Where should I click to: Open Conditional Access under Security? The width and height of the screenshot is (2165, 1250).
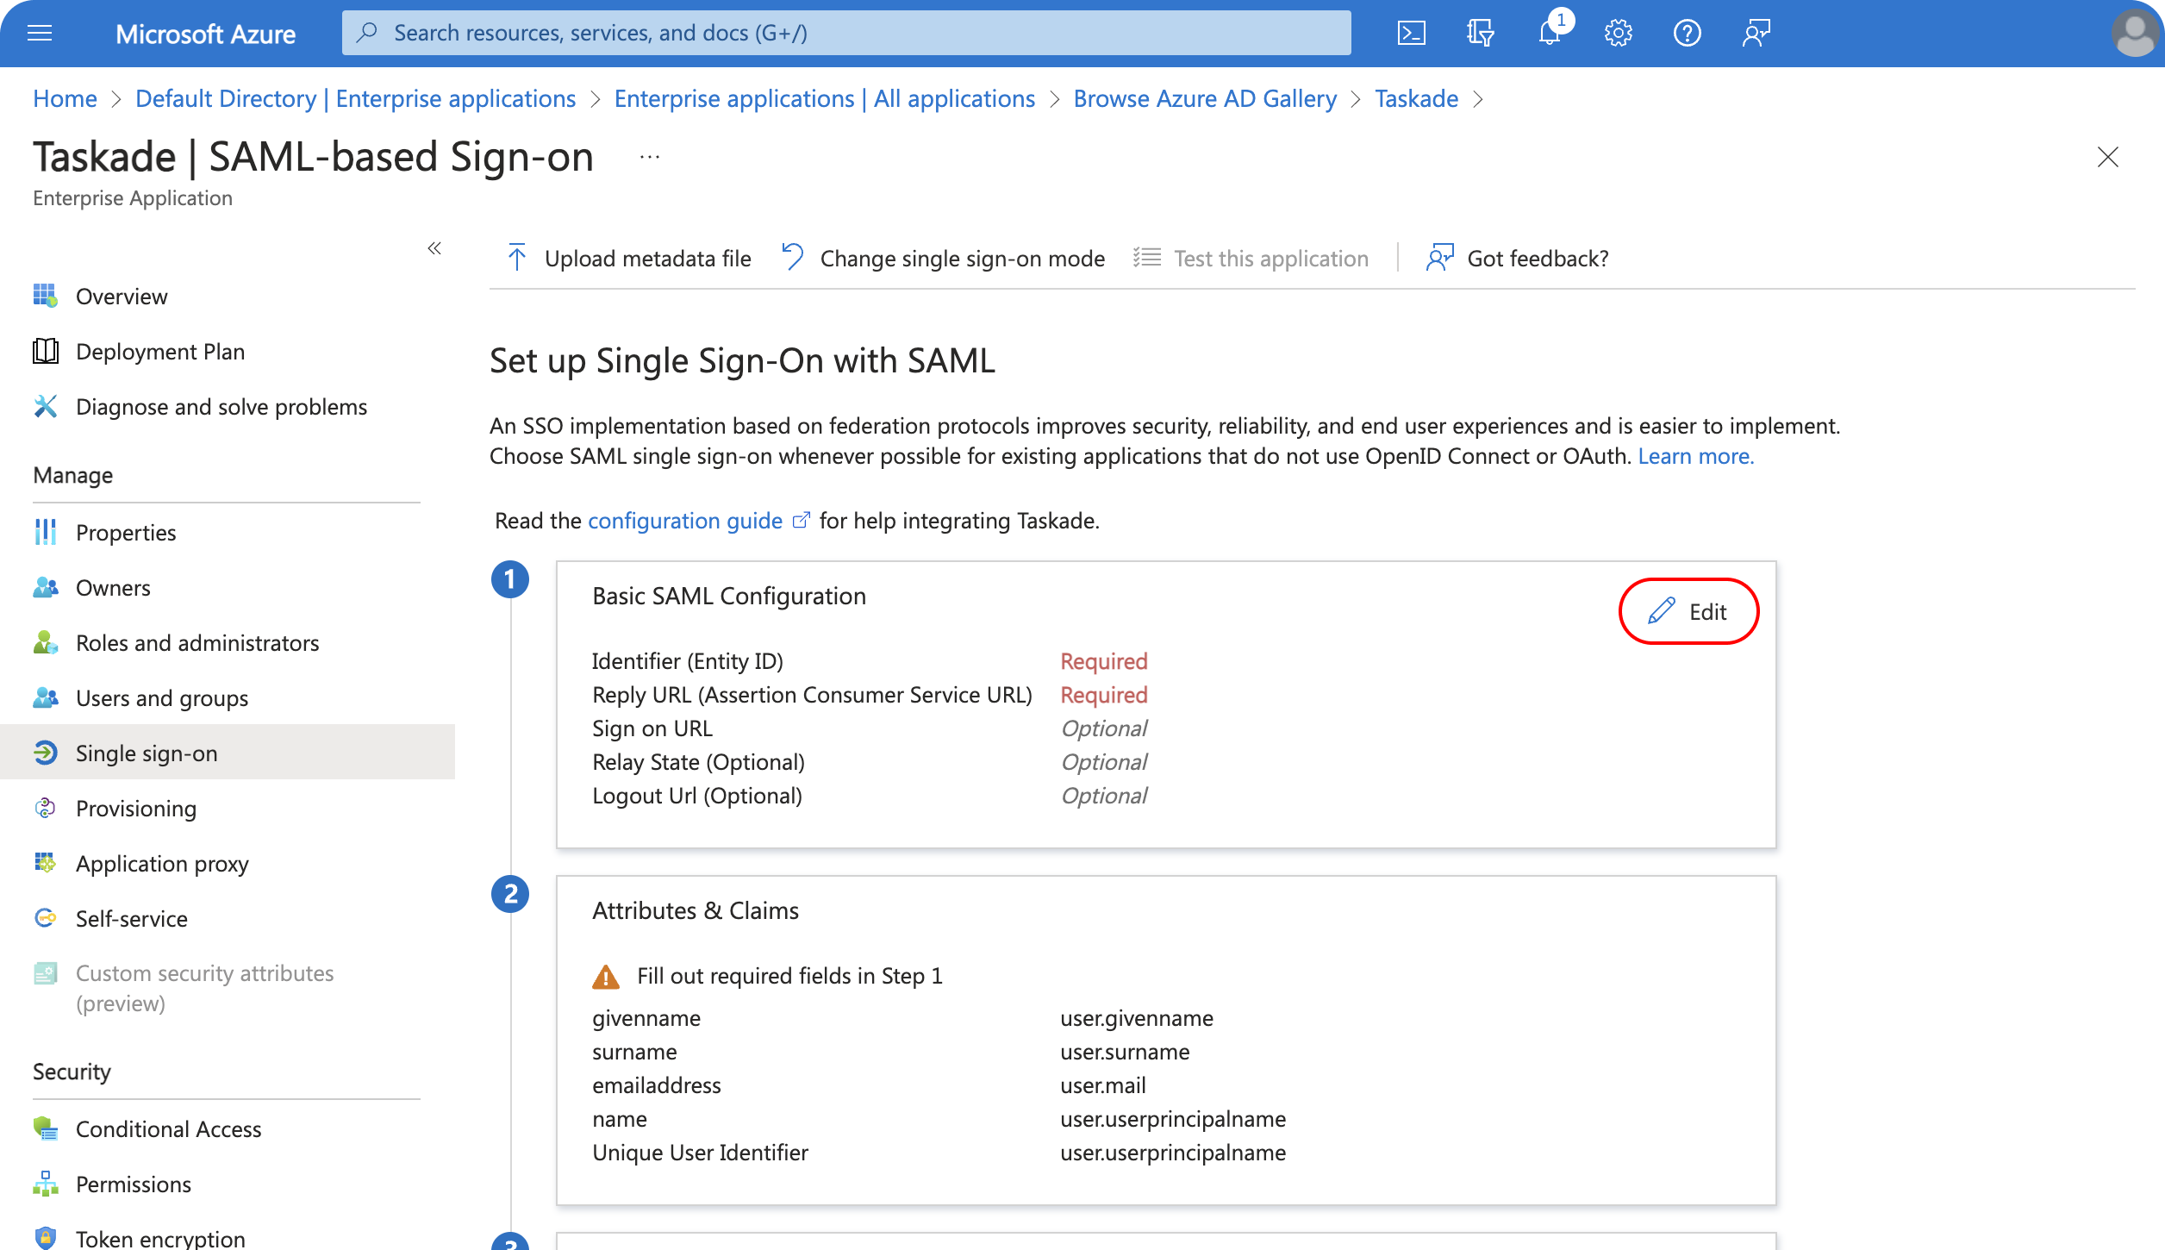coord(168,1129)
